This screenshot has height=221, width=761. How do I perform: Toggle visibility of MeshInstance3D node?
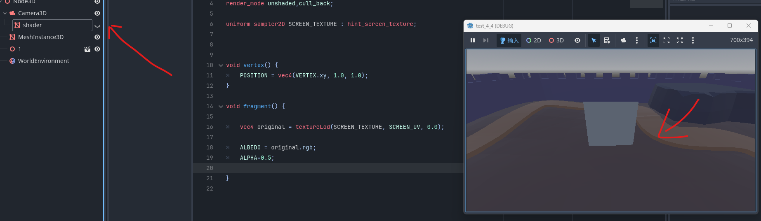[x=97, y=37]
